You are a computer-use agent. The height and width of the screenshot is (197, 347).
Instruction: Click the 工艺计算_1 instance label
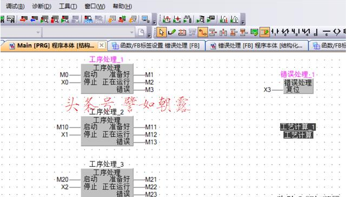pos(298,127)
